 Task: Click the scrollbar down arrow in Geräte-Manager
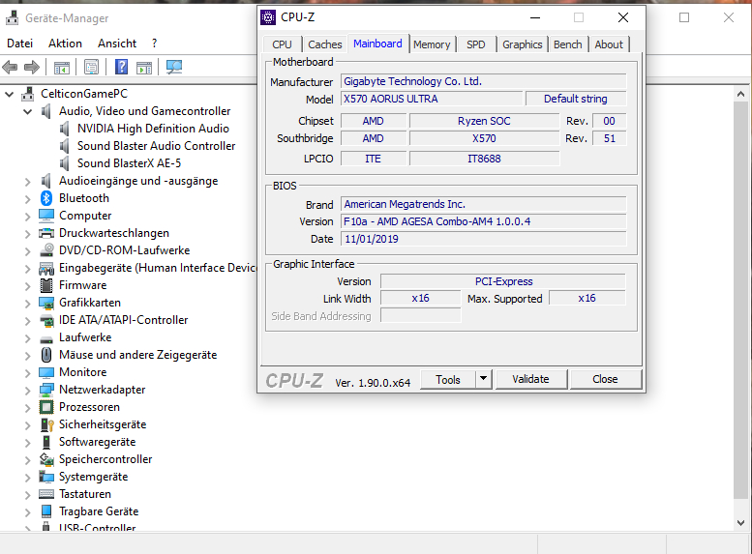click(x=740, y=523)
